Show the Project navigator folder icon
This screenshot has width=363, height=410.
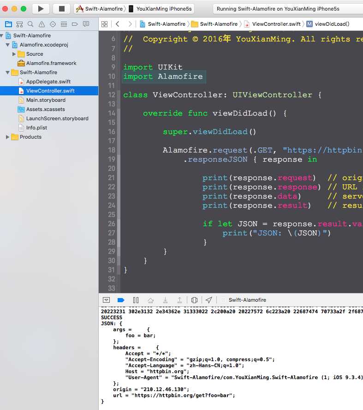click(x=8, y=24)
